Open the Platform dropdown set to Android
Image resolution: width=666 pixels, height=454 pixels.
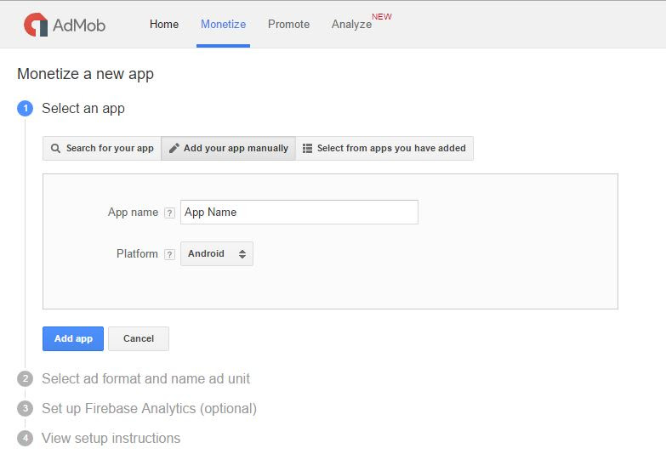216,253
